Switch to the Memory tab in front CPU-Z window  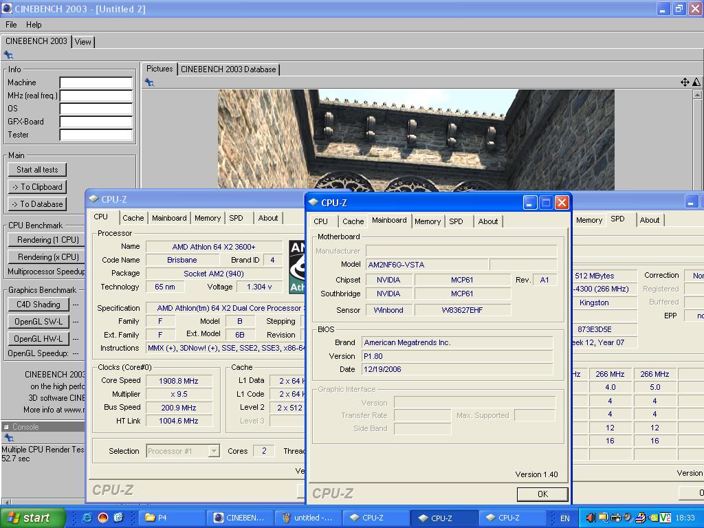pyautogui.click(x=427, y=221)
